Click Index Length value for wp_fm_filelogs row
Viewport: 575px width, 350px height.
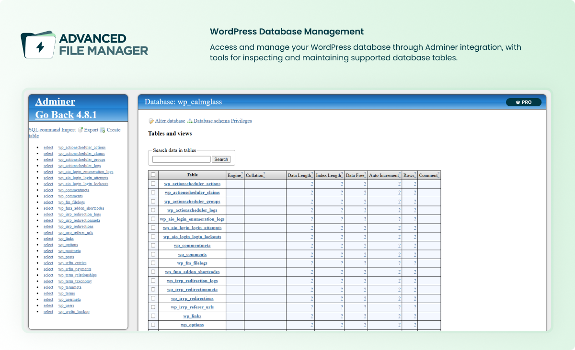pos(342,263)
